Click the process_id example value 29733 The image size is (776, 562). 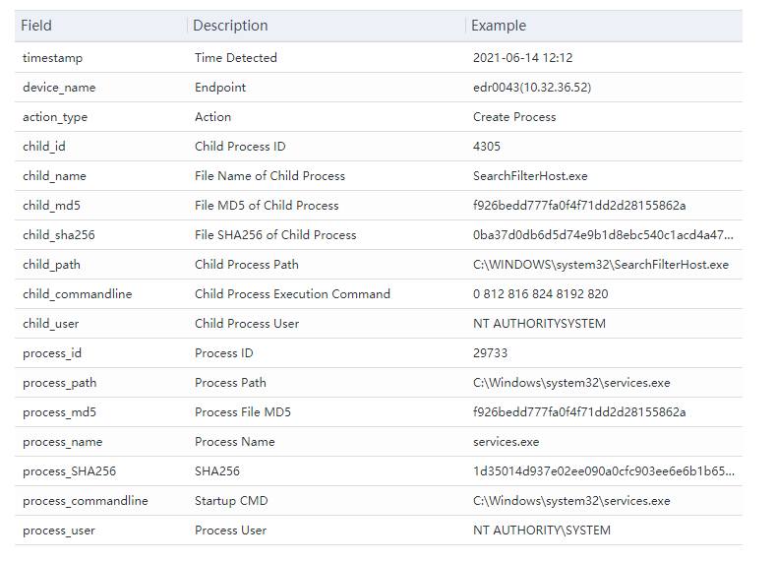(491, 353)
